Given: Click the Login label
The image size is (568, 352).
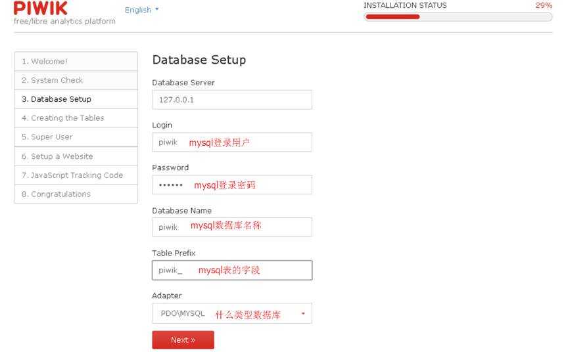Looking at the screenshot, I should [x=162, y=125].
